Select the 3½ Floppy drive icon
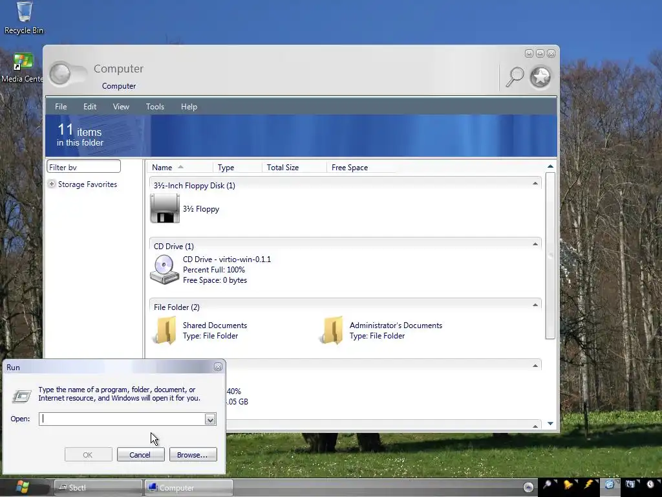Viewport: 662px width, 497px height. pyautogui.click(x=165, y=208)
